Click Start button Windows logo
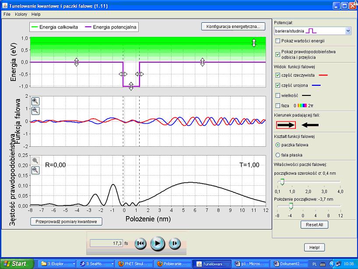Screen dimensions: 358x269 click(7, 264)
